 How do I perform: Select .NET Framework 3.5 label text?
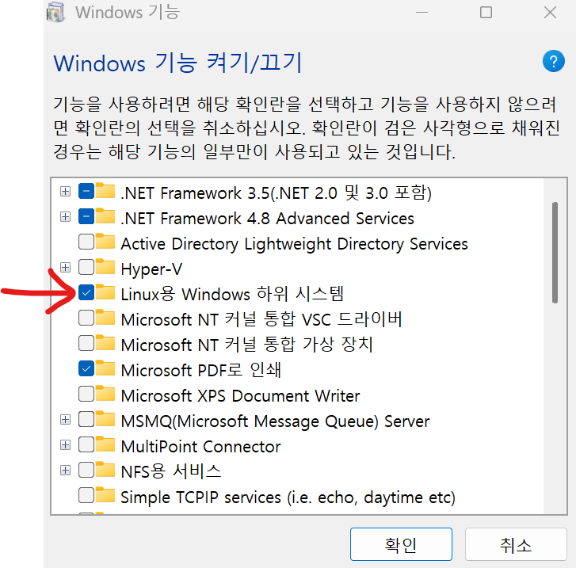pyautogui.click(x=277, y=193)
